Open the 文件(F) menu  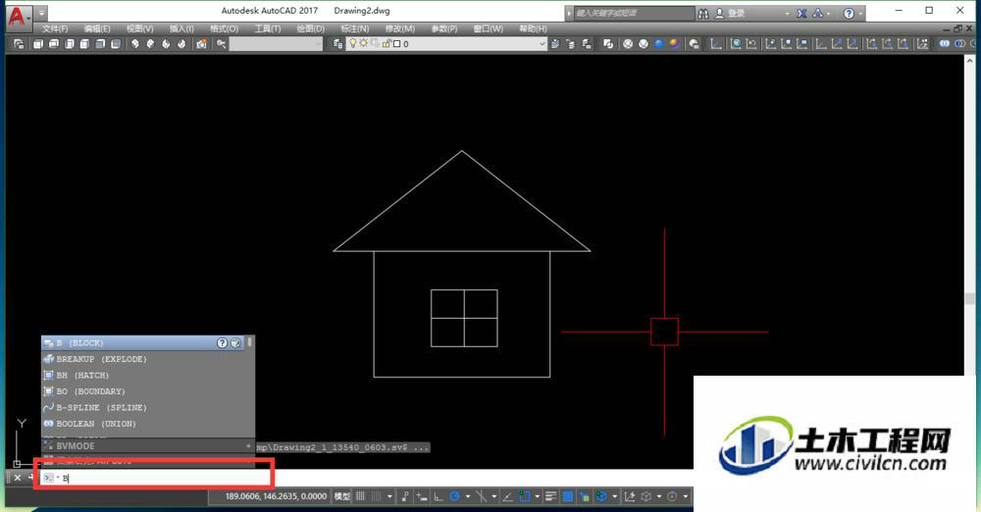[x=55, y=28]
